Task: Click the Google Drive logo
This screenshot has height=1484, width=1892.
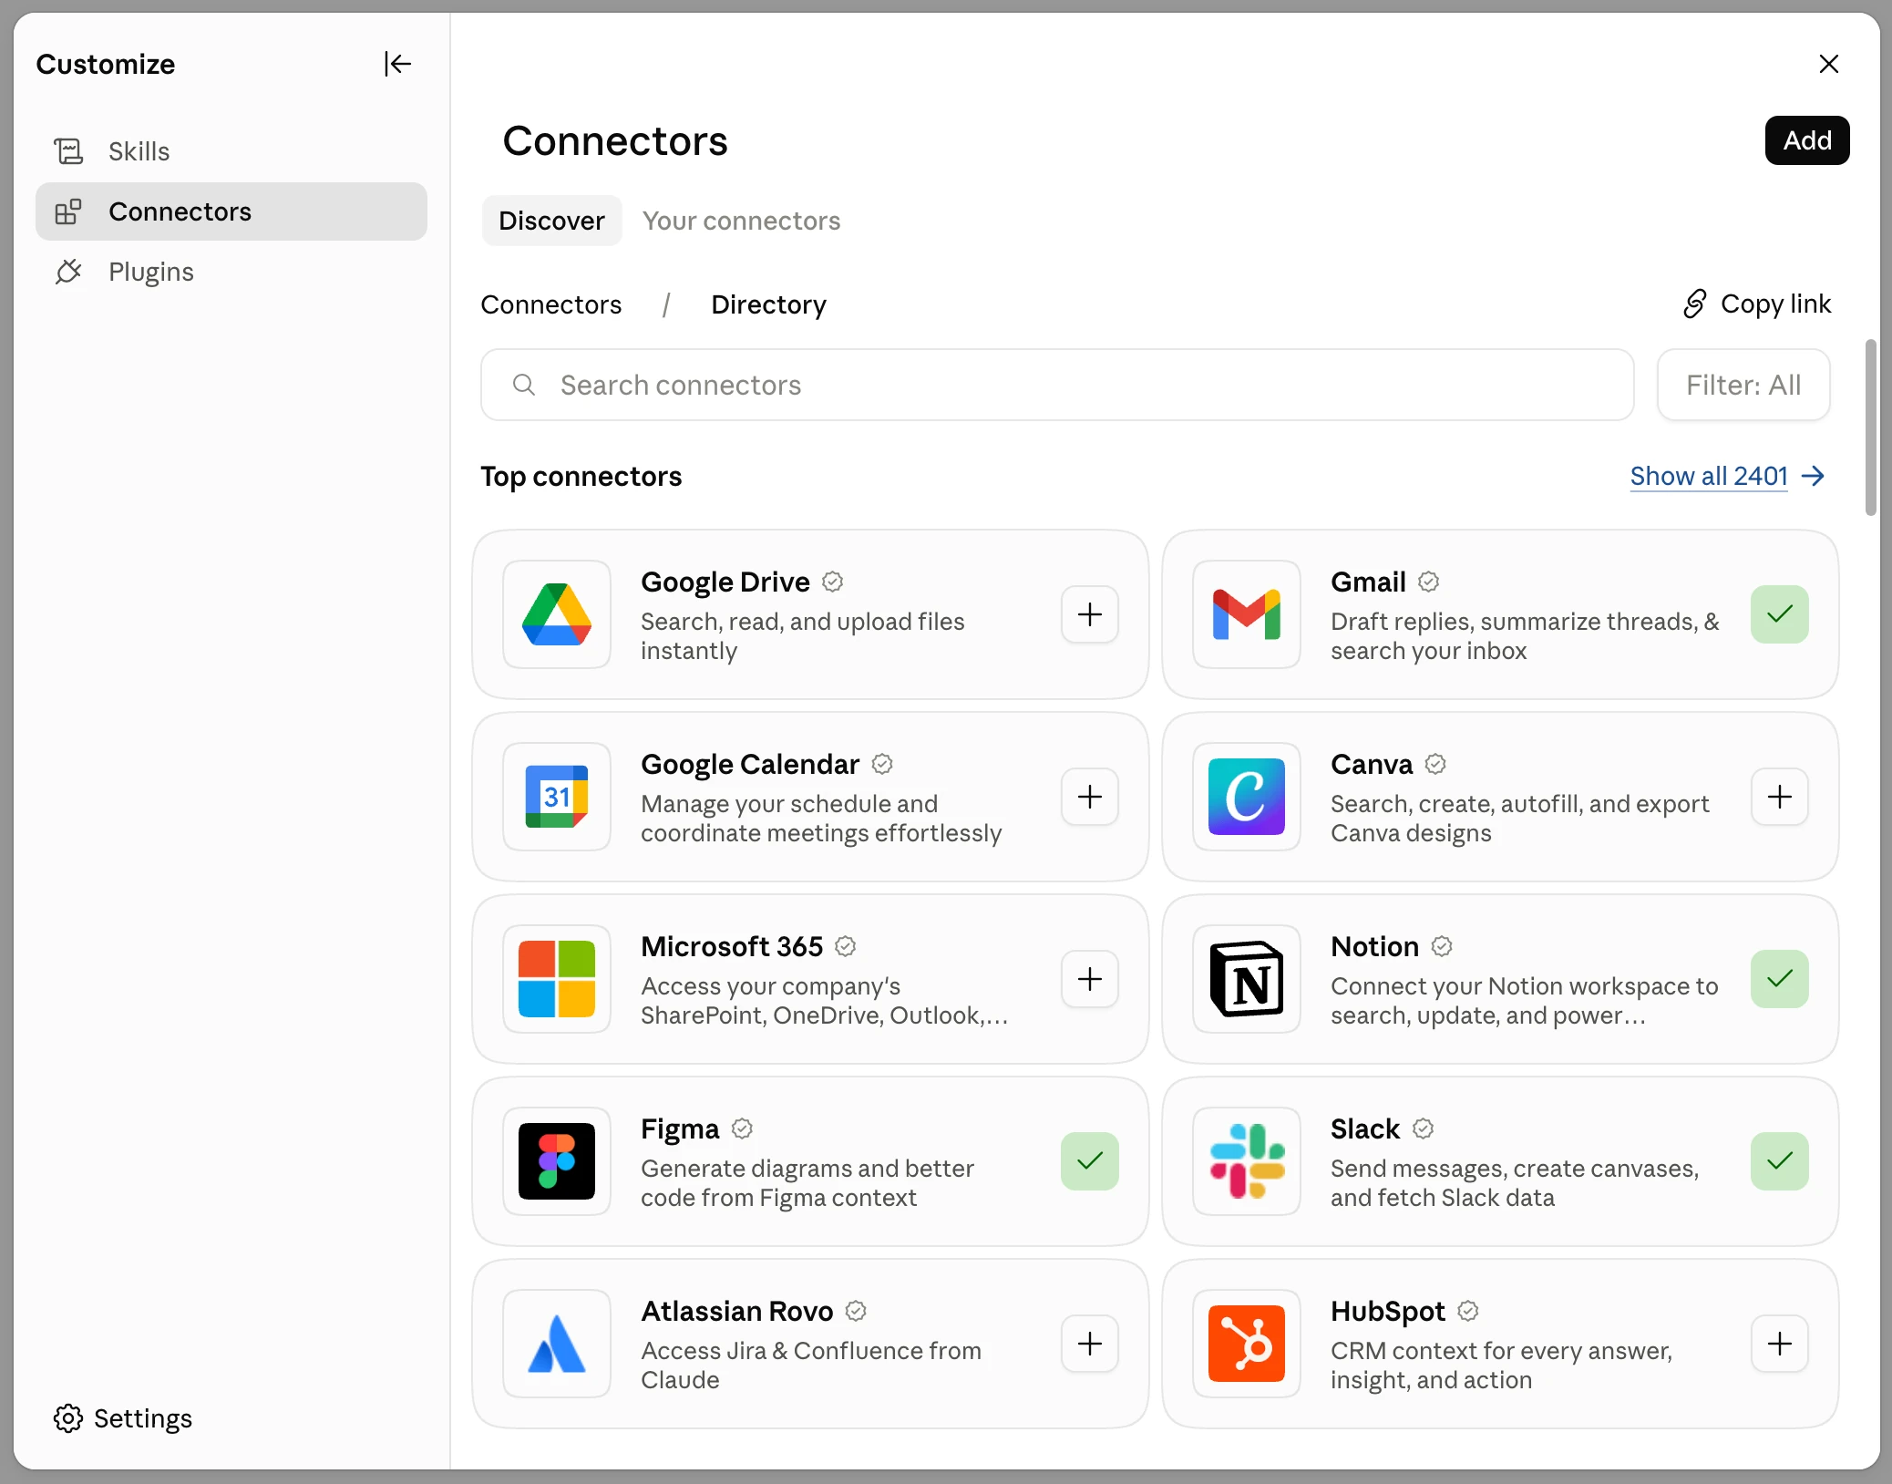Action: [556, 614]
